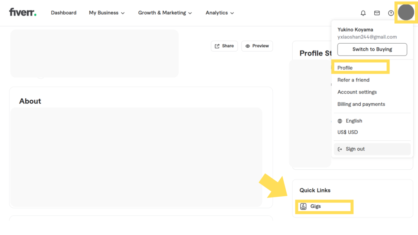Expand the Analytics dropdown
This screenshot has width=418, height=235.
click(x=220, y=13)
